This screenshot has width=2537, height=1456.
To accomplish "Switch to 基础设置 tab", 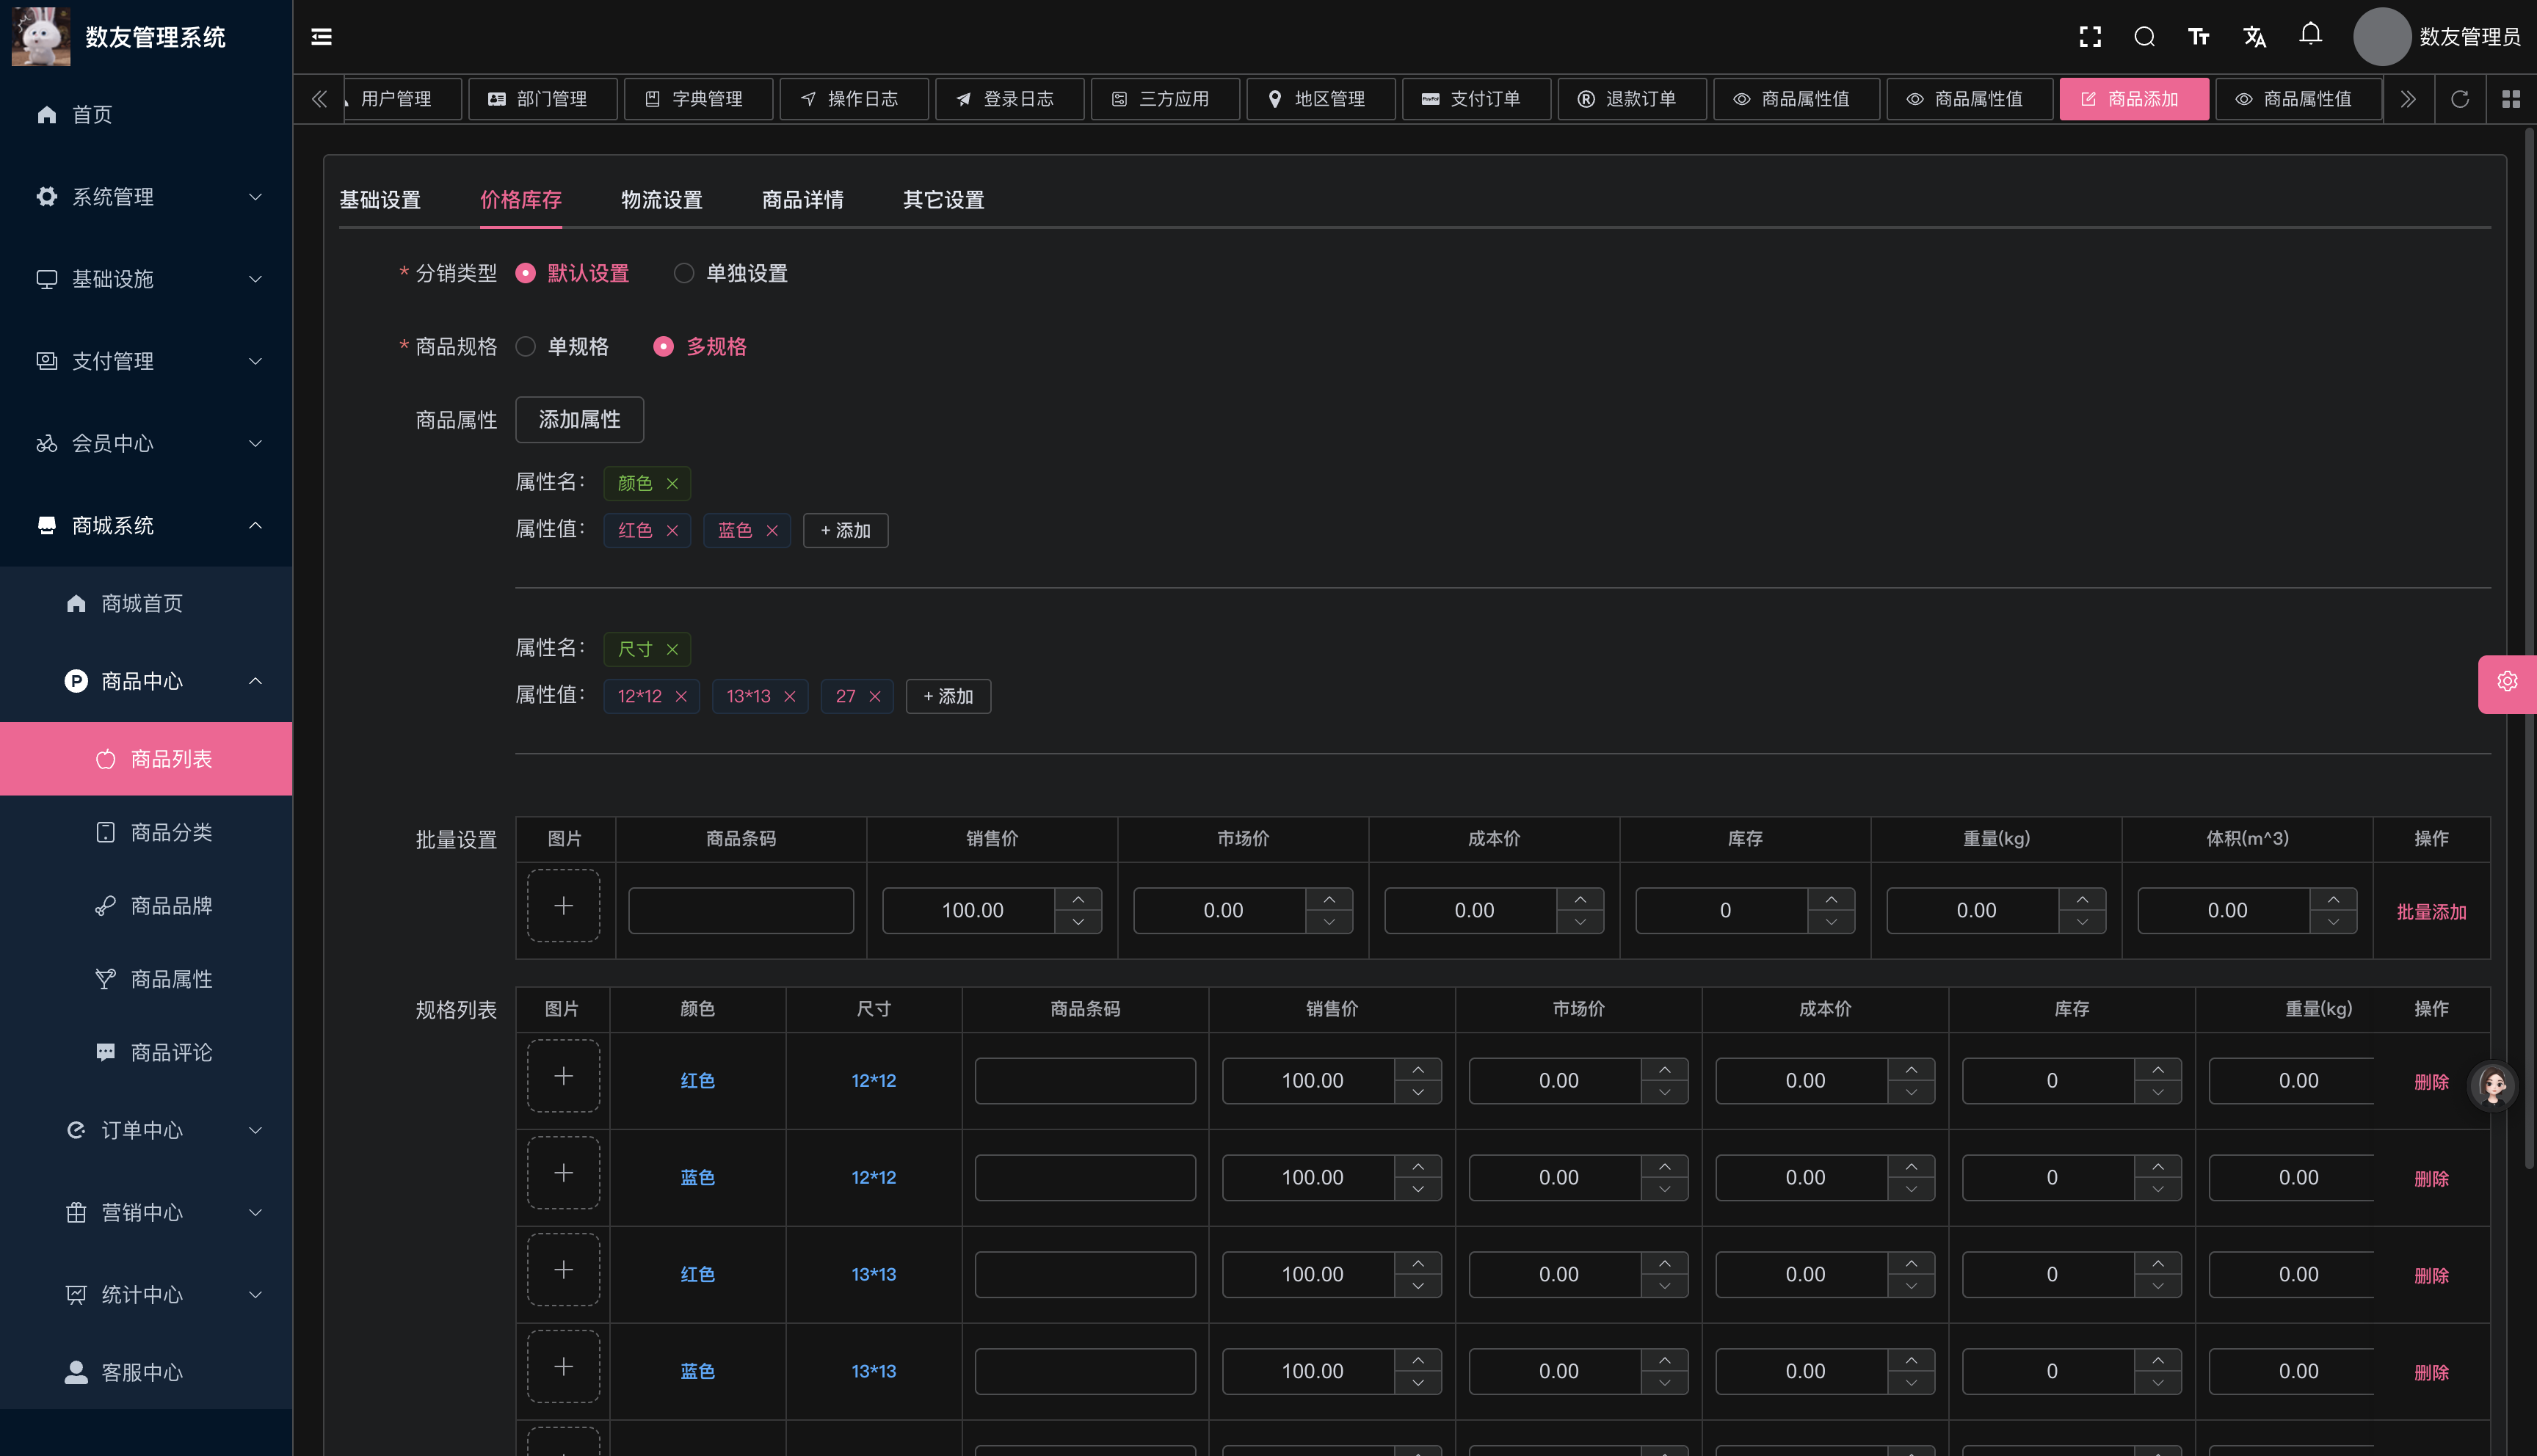I will pos(380,200).
